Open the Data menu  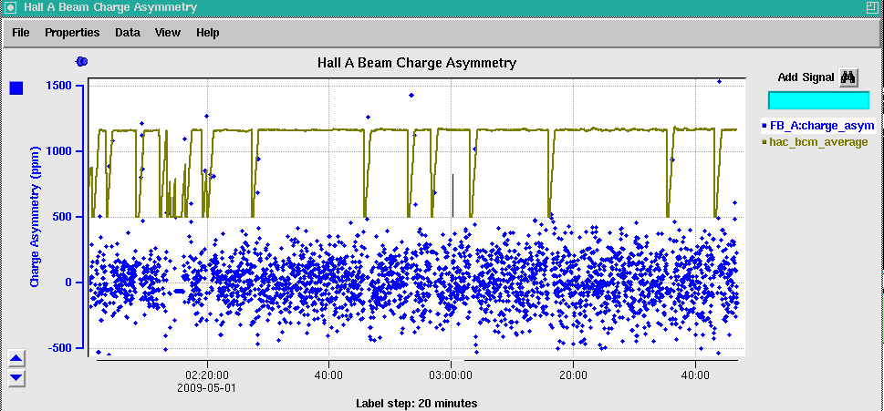(128, 33)
